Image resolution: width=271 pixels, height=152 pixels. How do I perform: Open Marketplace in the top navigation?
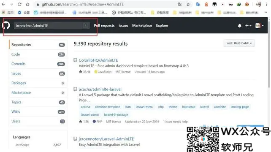(142, 25)
